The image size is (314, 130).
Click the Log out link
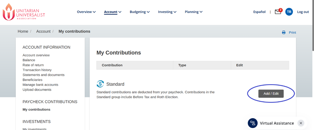tap(303, 12)
